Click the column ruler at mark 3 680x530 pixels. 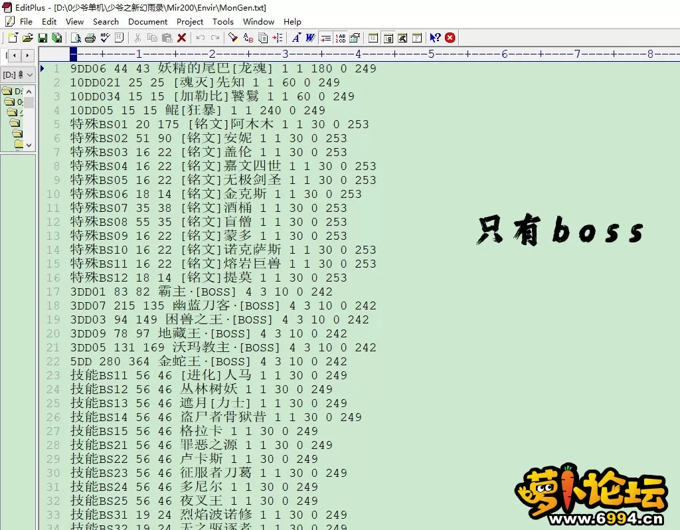click(285, 54)
